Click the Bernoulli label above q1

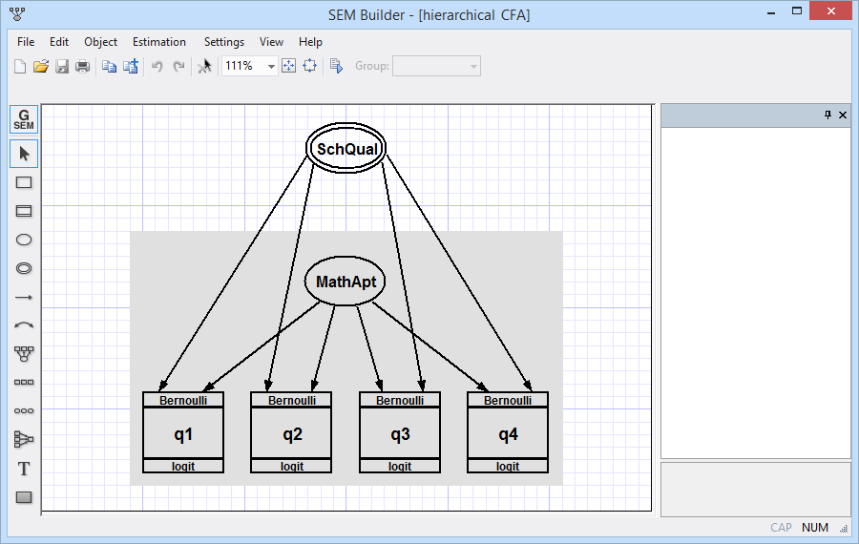pos(183,400)
